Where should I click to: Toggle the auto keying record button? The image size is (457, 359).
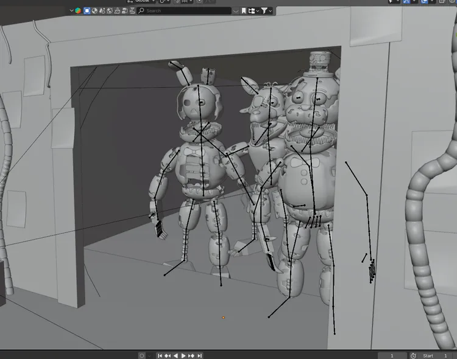pos(141,355)
